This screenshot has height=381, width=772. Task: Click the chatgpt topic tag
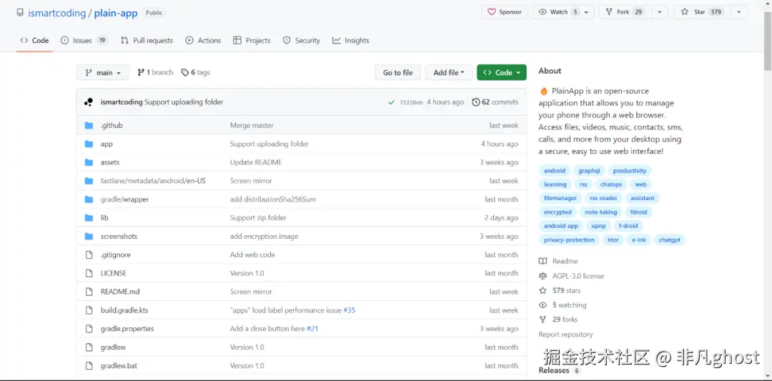[669, 239]
